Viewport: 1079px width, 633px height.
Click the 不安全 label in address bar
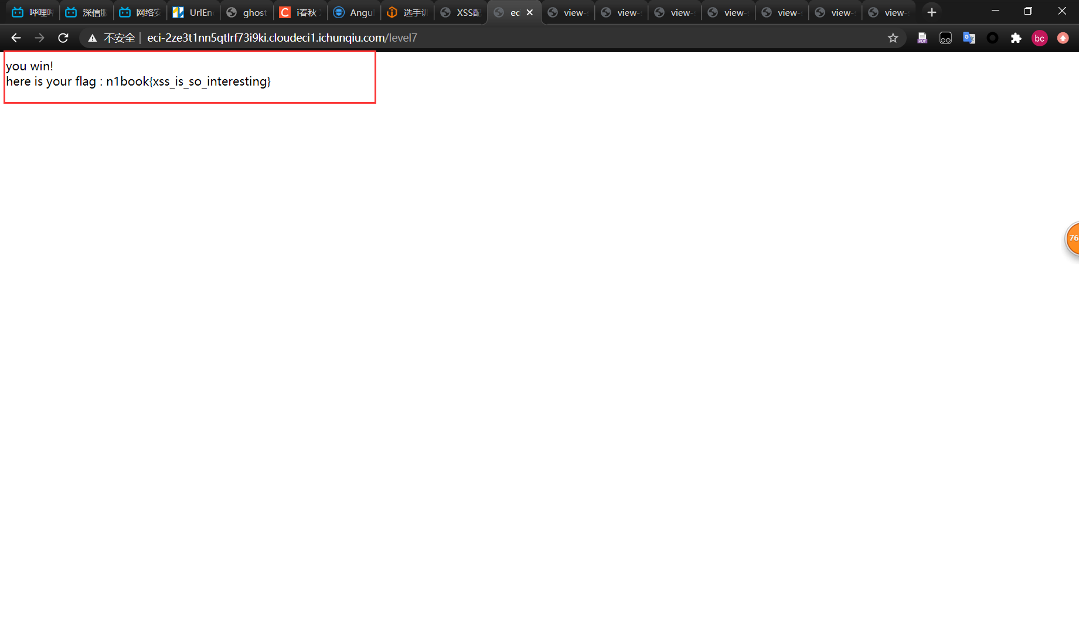119,38
